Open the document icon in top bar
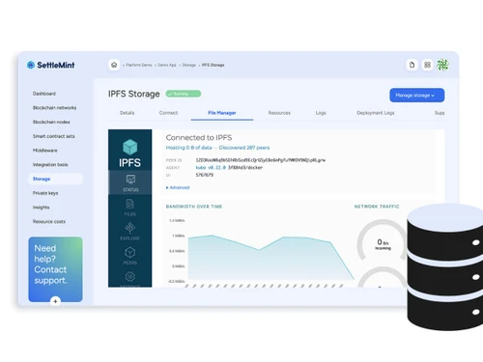 pyautogui.click(x=412, y=65)
